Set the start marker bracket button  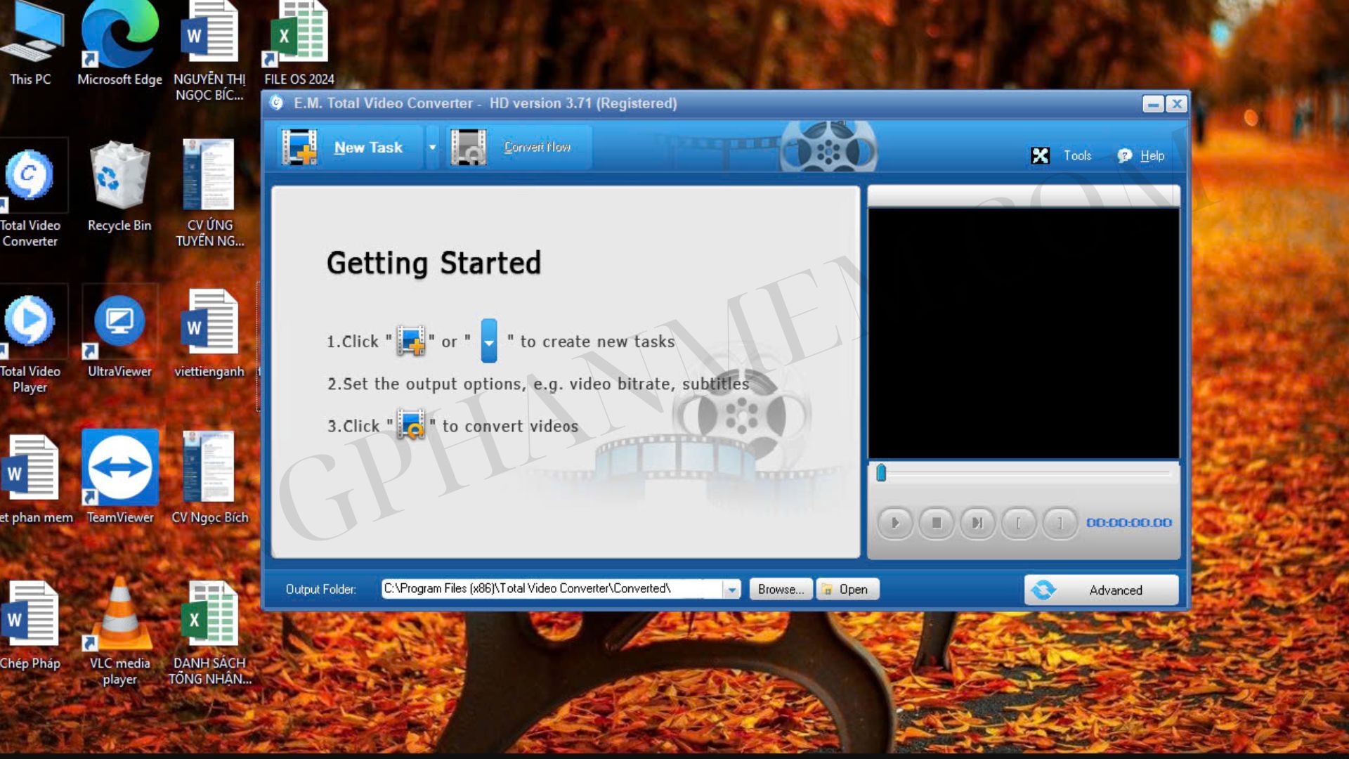click(1018, 523)
